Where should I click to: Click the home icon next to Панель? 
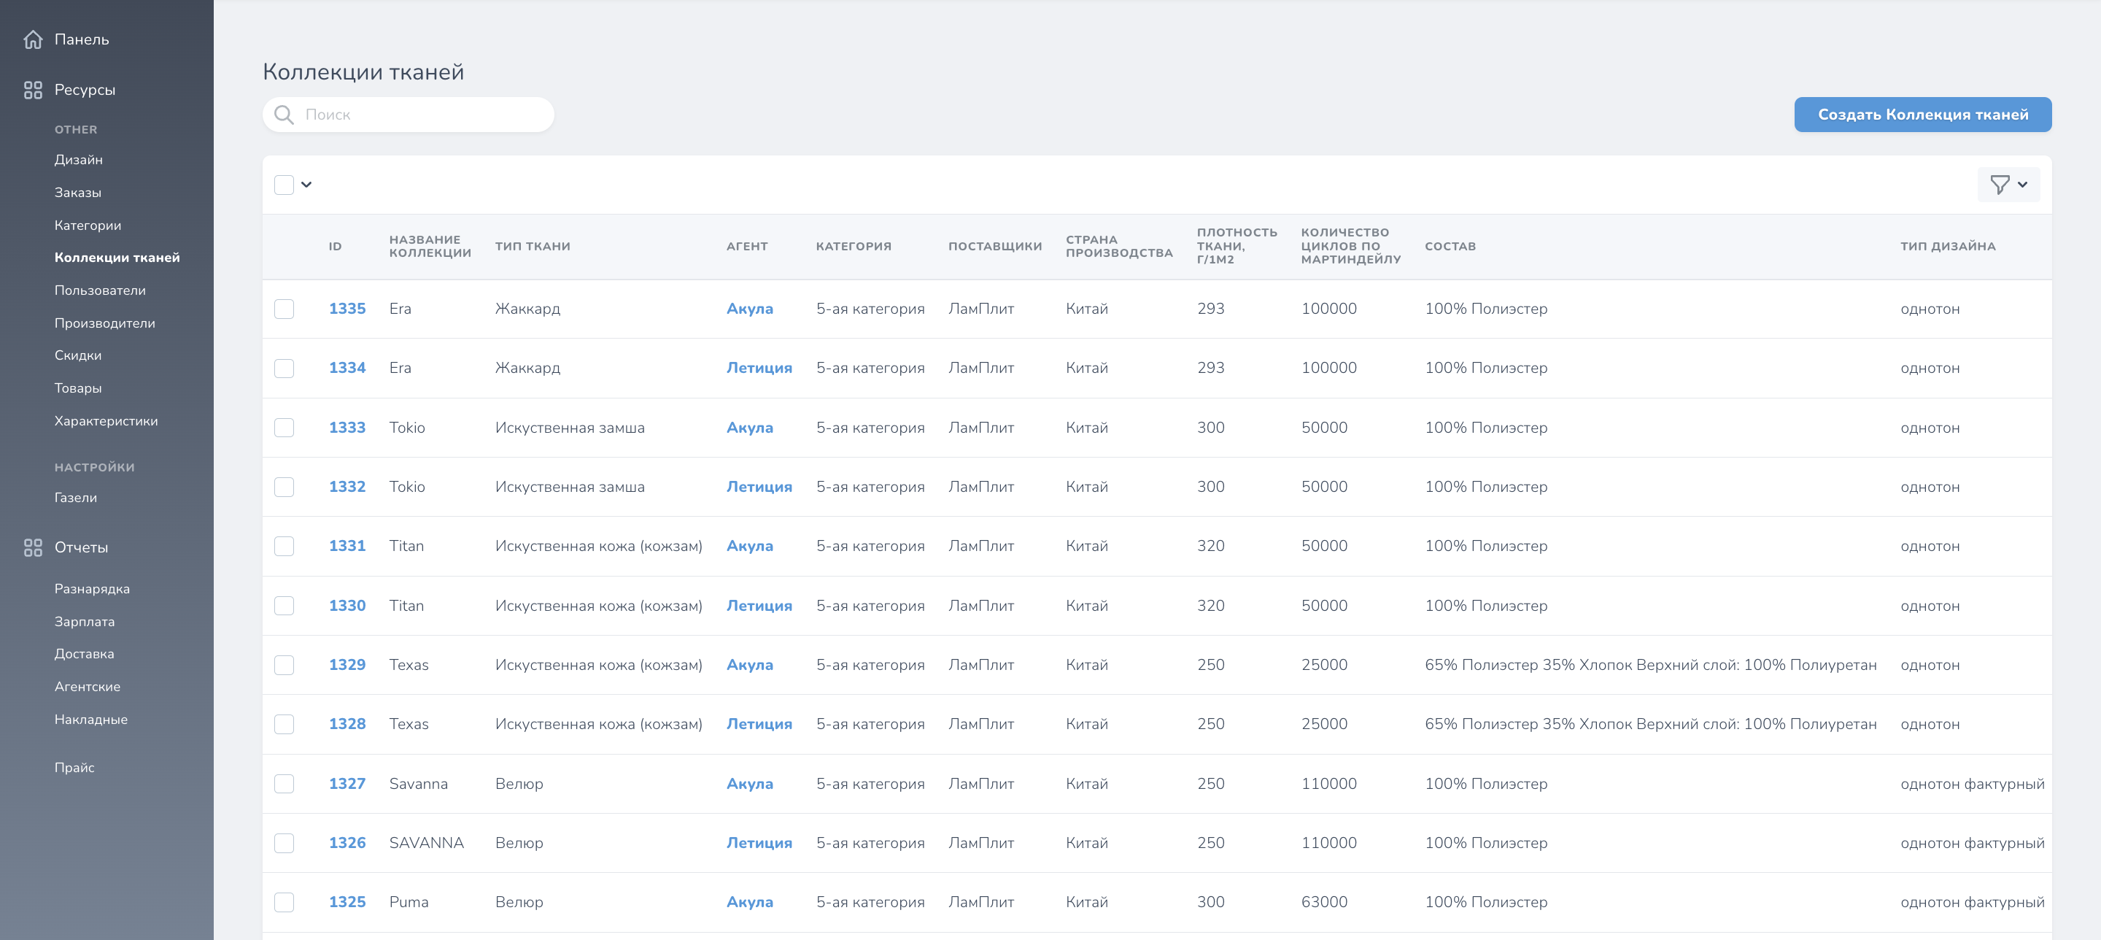33,39
